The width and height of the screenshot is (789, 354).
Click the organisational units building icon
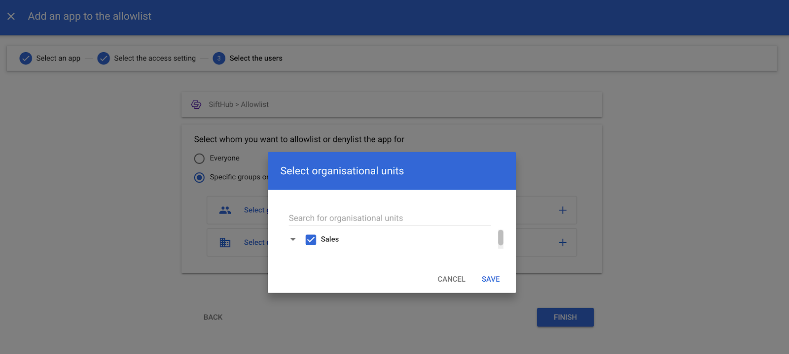coord(225,242)
